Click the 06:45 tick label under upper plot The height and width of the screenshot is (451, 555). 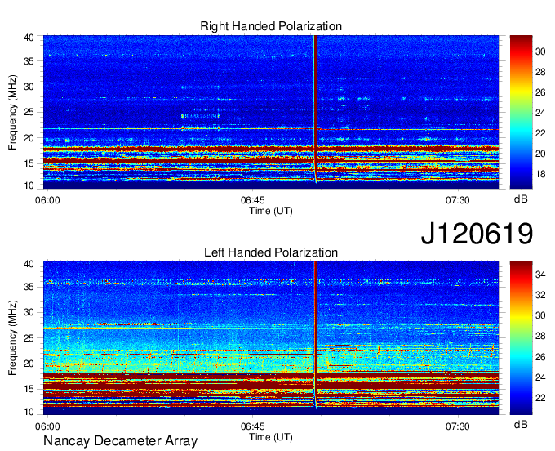point(252,200)
